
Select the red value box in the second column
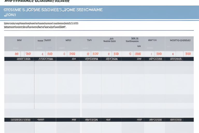point(49,54)
